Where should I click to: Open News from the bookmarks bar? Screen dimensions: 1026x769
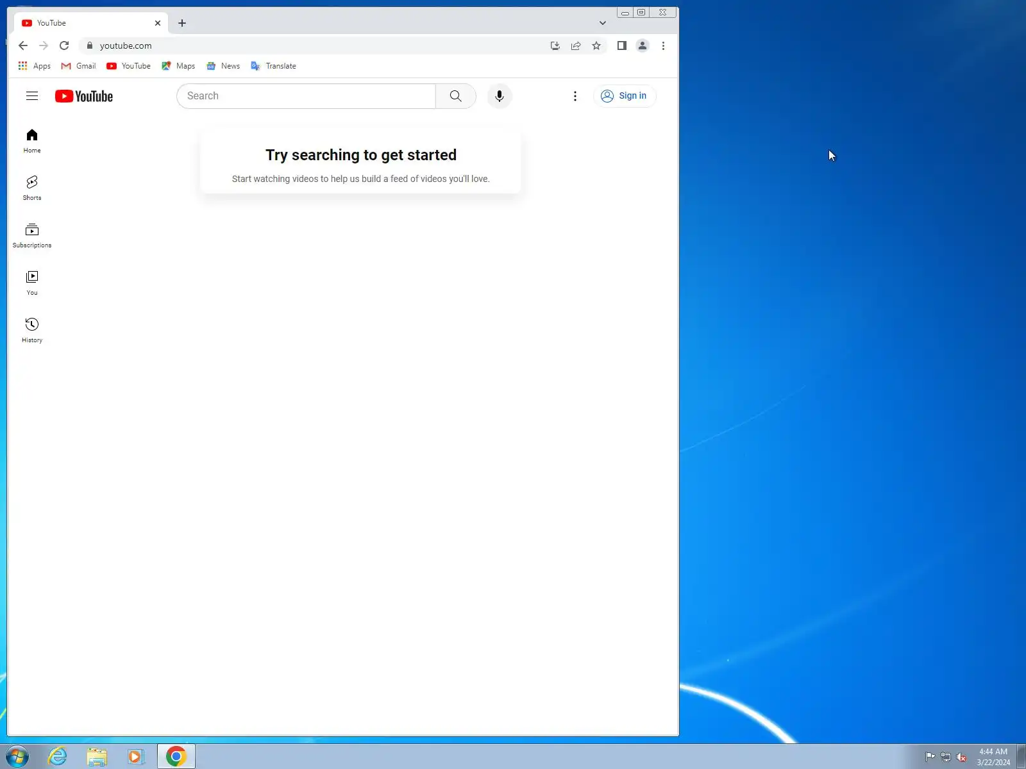coord(223,66)
